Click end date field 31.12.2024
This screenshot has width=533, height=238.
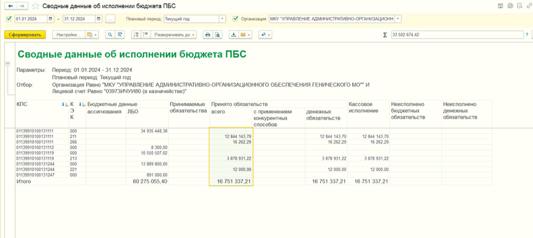tap(79, 19)
